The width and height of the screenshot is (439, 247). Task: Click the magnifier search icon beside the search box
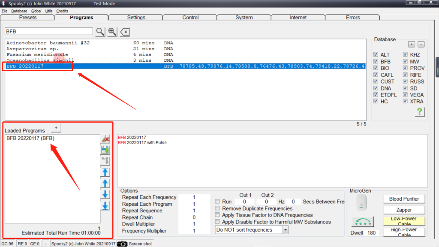pos(100,32)
